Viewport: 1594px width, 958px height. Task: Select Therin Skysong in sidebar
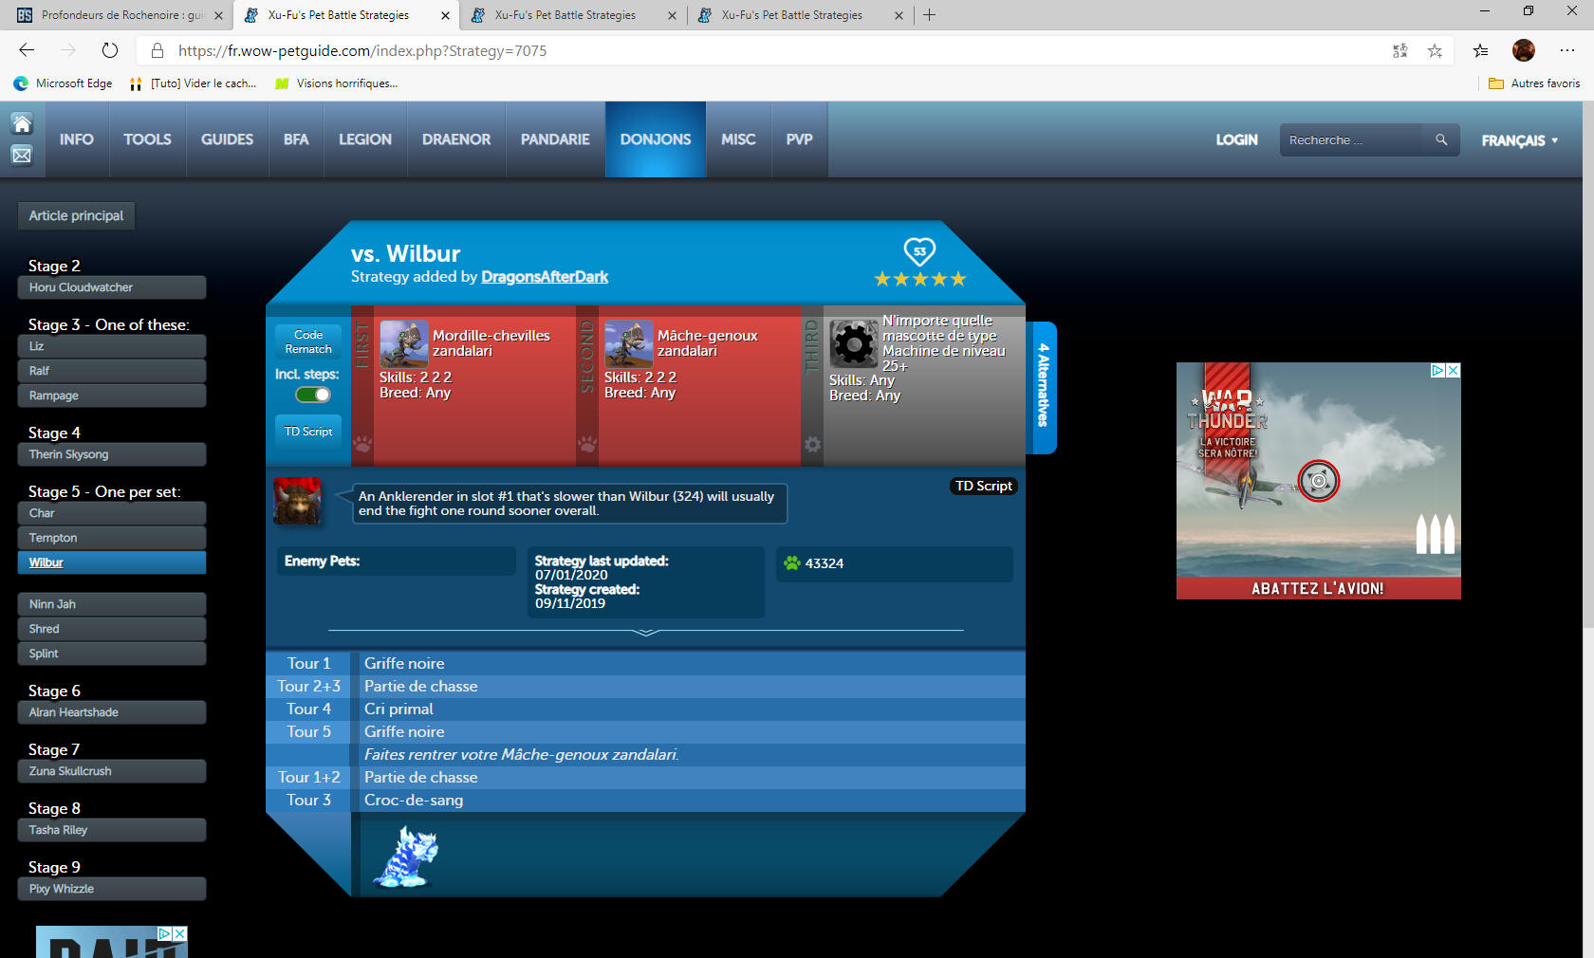112,454
